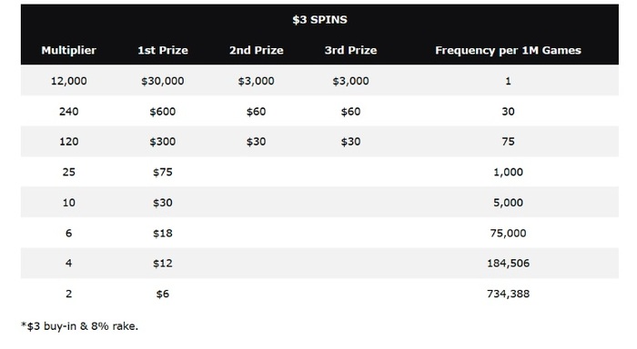637x349 pixels.
Task: Click the 1st Prize column header
Action: coord(163,50)
